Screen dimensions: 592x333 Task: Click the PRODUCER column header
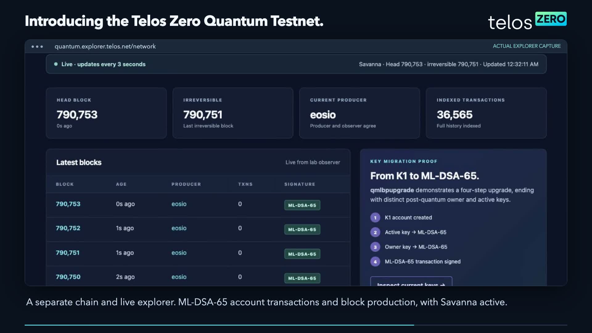pos(186,184)
